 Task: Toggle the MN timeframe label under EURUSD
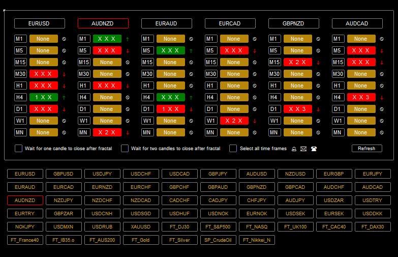coord(21,132)
